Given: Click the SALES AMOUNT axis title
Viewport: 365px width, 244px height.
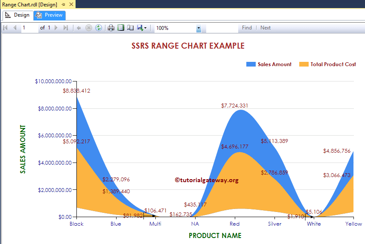Looking at the screenshot, I should point(23,149).
